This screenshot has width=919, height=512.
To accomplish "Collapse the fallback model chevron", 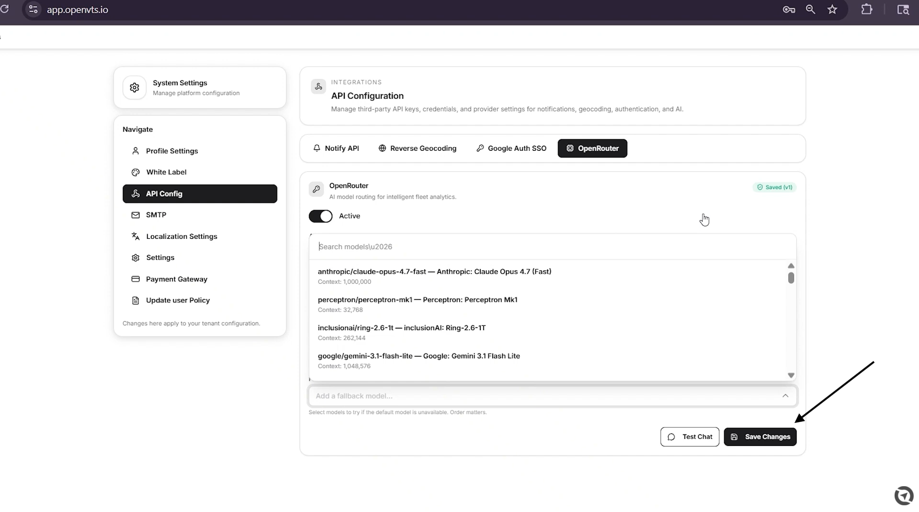I will [x=785, y=396].
